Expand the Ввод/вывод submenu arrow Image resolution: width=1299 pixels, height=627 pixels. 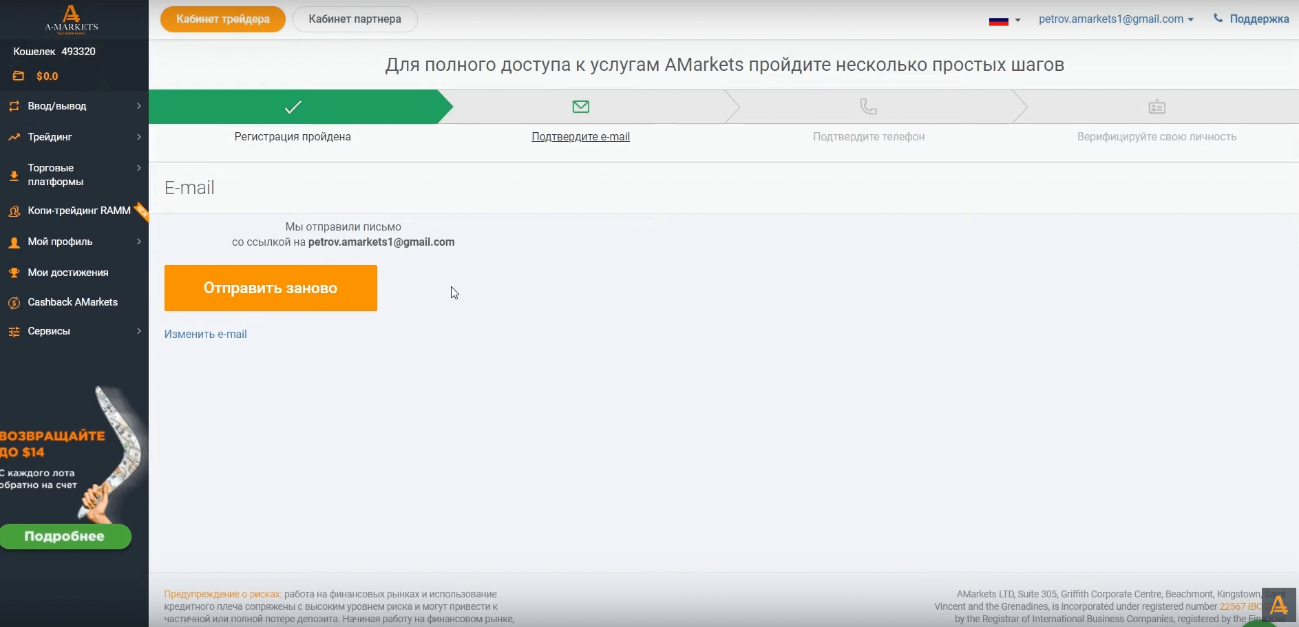point(139,106)
